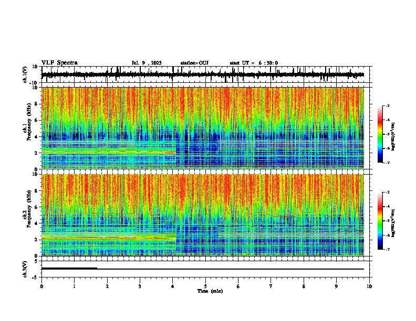
Task: Click the "6" tick on ch.2 frequency axis
Action: (x=37, y=207)
